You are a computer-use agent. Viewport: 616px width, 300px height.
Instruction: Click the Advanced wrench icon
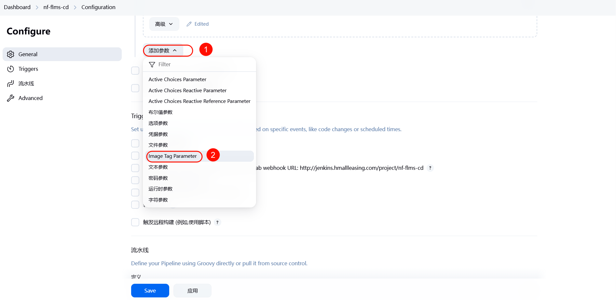11,98
